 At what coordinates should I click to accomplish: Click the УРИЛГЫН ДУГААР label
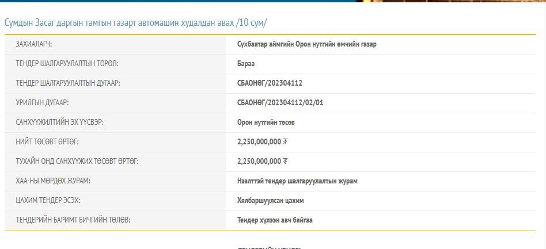42,103
